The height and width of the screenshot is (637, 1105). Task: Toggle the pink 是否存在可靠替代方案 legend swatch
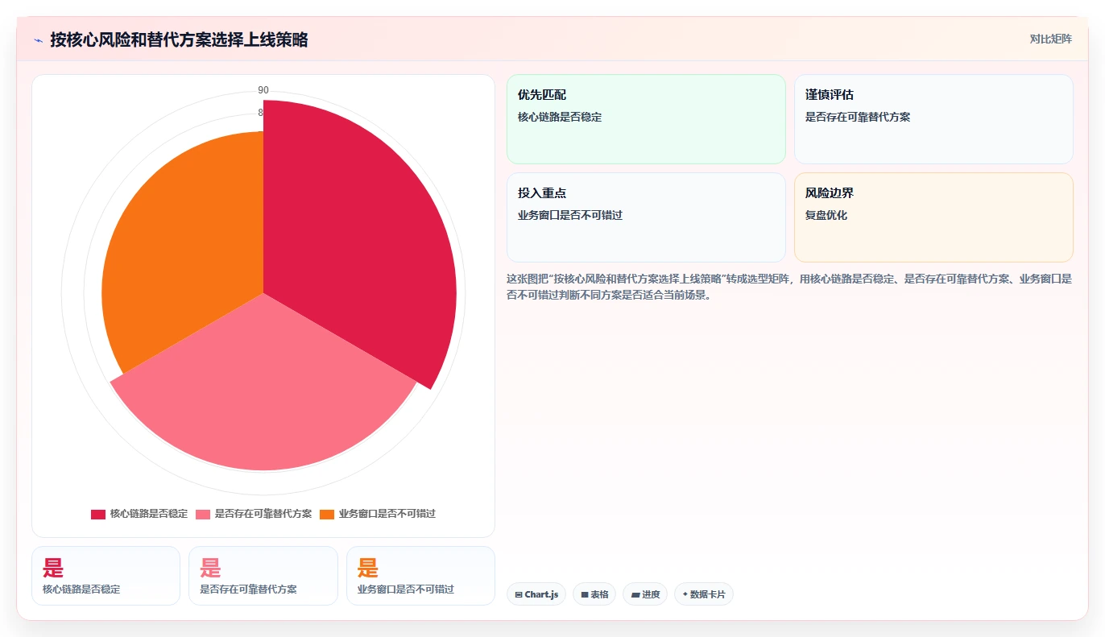pos(203,514)
